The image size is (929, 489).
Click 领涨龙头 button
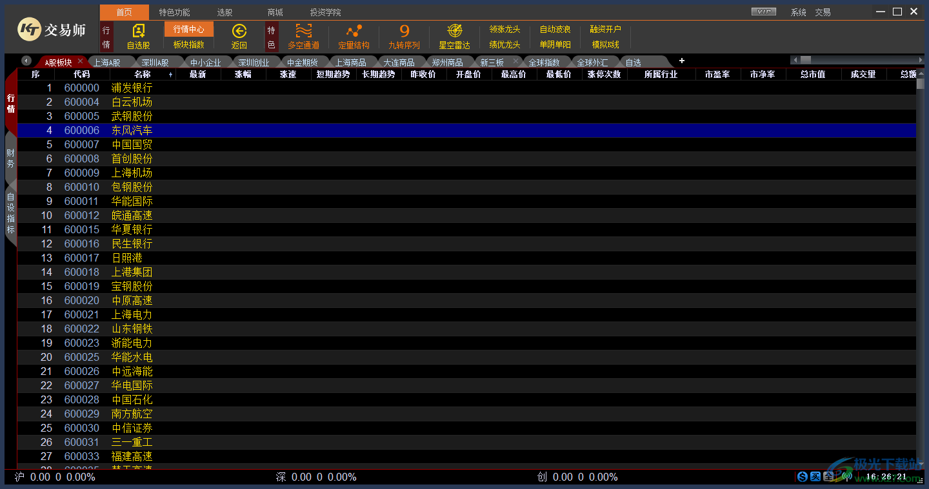coord(505,29)
